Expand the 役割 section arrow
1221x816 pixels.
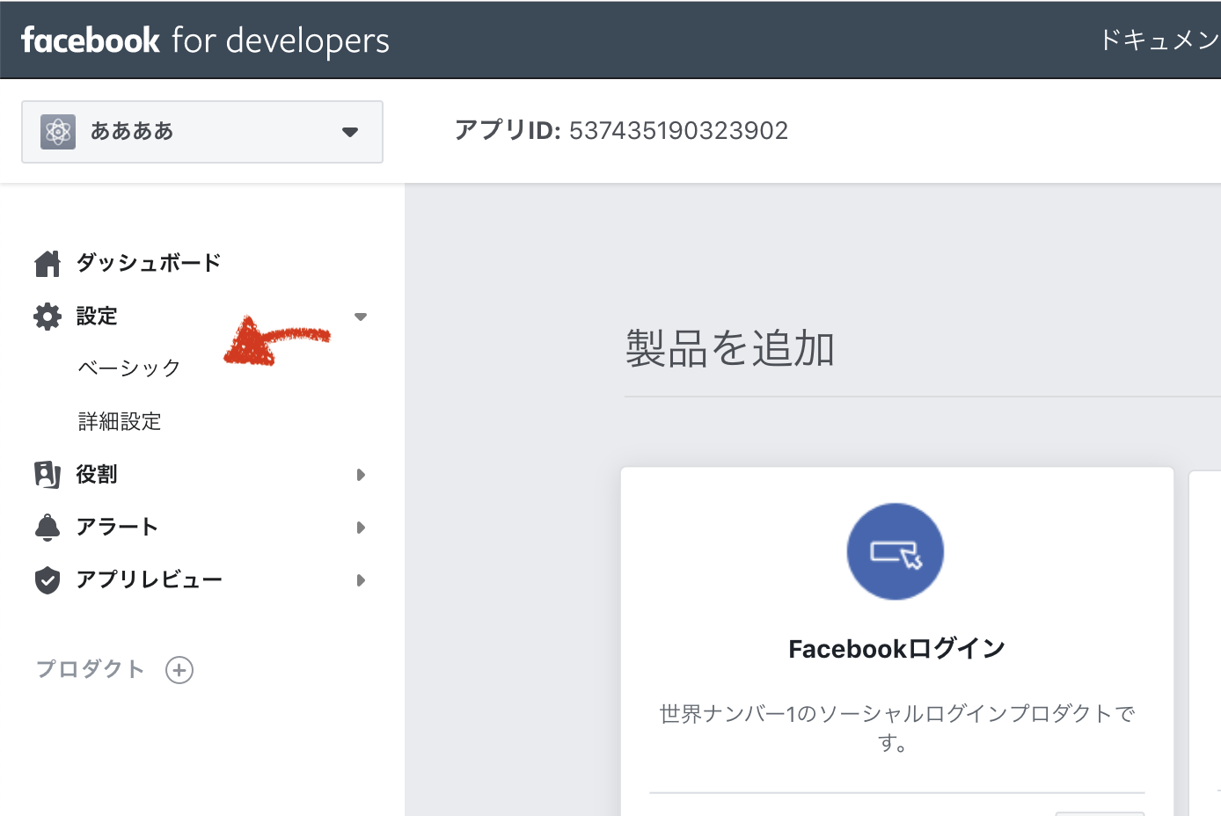pos(360,474)
